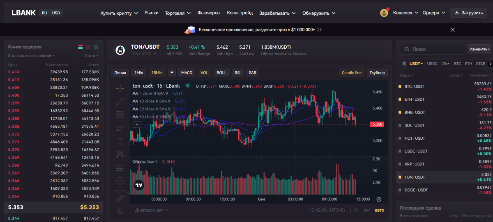
Task: Show both bids and asks order book view
Action: click(81, 47)
